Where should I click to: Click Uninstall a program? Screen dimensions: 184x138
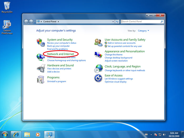pos(57,81)
